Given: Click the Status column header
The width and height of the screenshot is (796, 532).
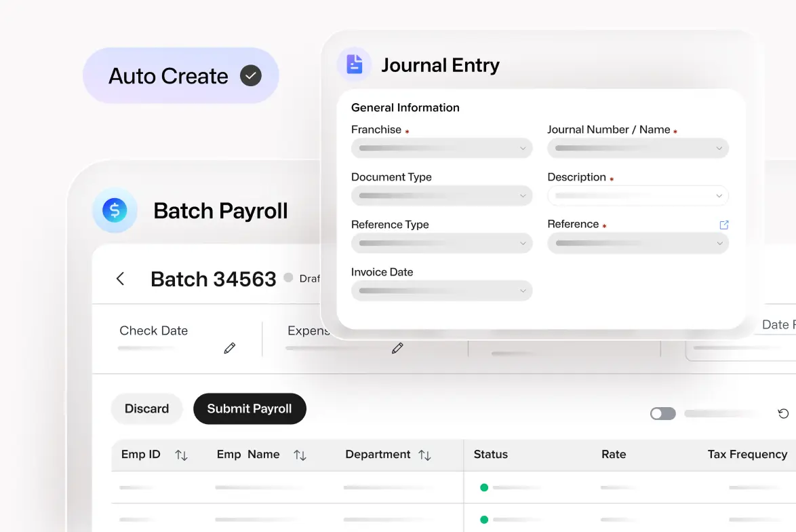Looking at the screenshot, I should pyautogui.click(x=490, y=454).
